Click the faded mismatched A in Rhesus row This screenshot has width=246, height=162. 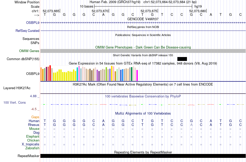click(x=191, y=125)
